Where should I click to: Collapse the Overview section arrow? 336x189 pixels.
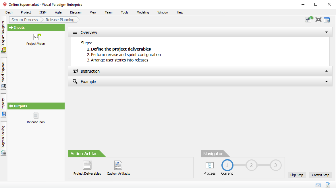tap(326, 32)
